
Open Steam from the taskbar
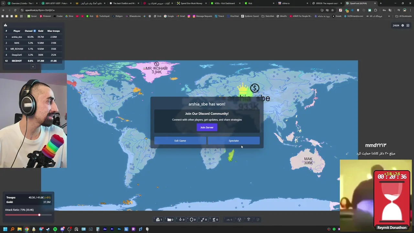(48, 229)
